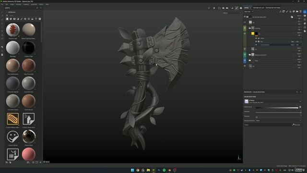Toggle visibility of the top folder layer
The height and width of the screenshot is (173, 307).
(x=245, y=17)
